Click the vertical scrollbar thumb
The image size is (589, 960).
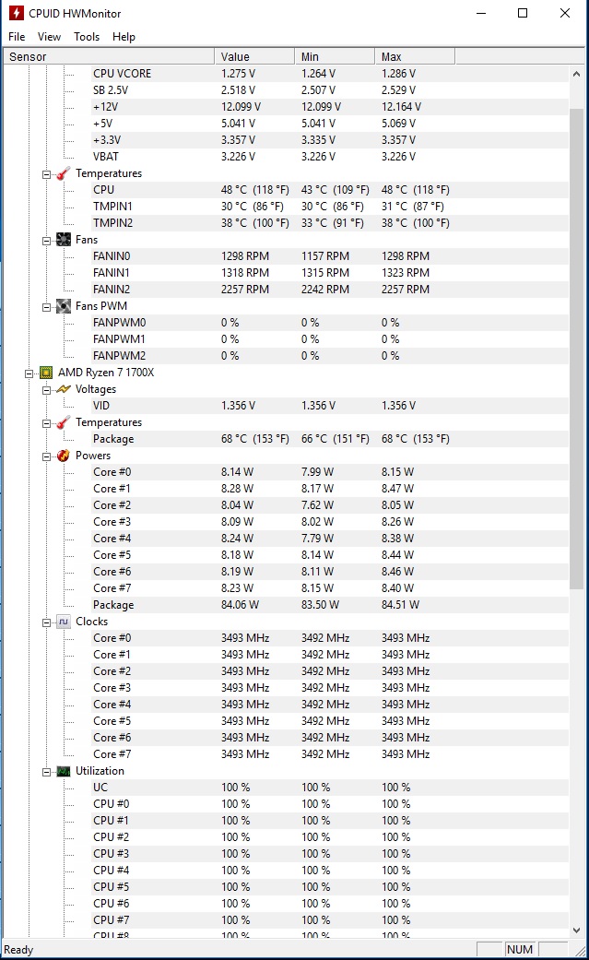coord(576,349)
